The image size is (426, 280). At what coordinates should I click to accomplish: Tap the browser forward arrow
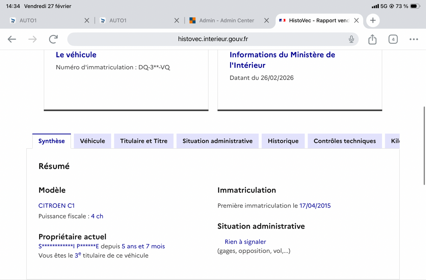pyautogui.click(x=32, y=39)
